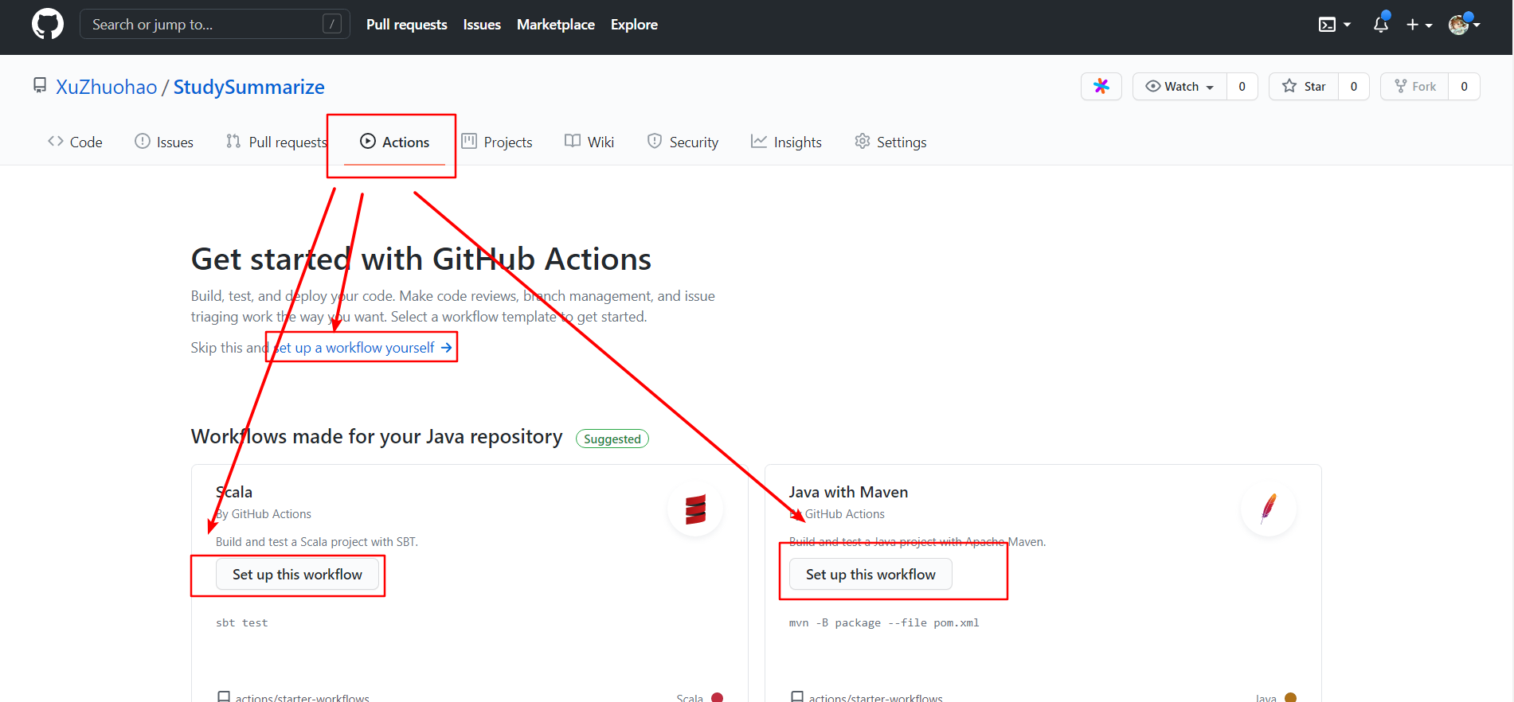Image resolution: width=1514 pixels, height=702 pixels.
Task: Open the Watch dropdown
Action: pos(1180,86)
